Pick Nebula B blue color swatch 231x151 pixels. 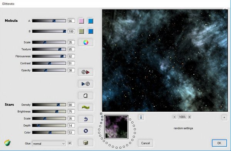90,31
